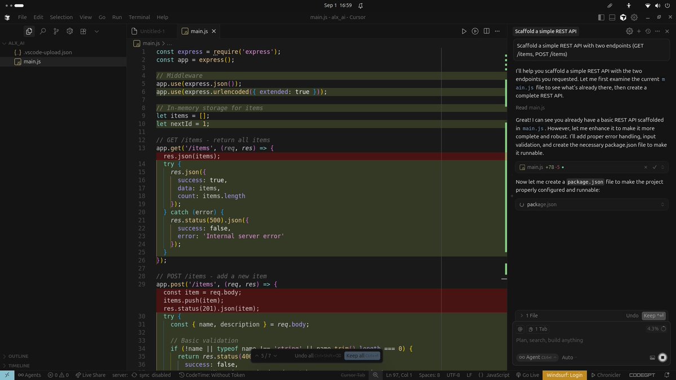Close the main.js editor tab
Image resolution: width=676 pixels, height=380 pixels.
(x=212, y=32)
